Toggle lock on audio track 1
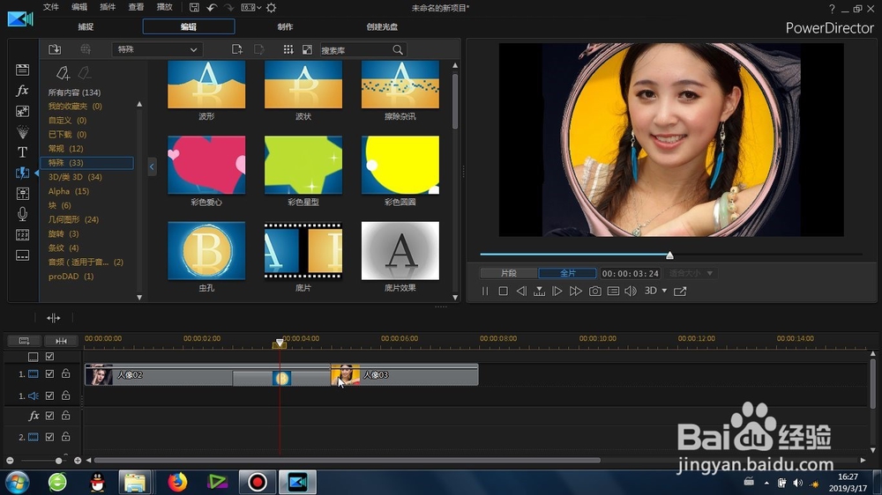The height and width of the screenshot is (495, 882). [x=66, y=395]
